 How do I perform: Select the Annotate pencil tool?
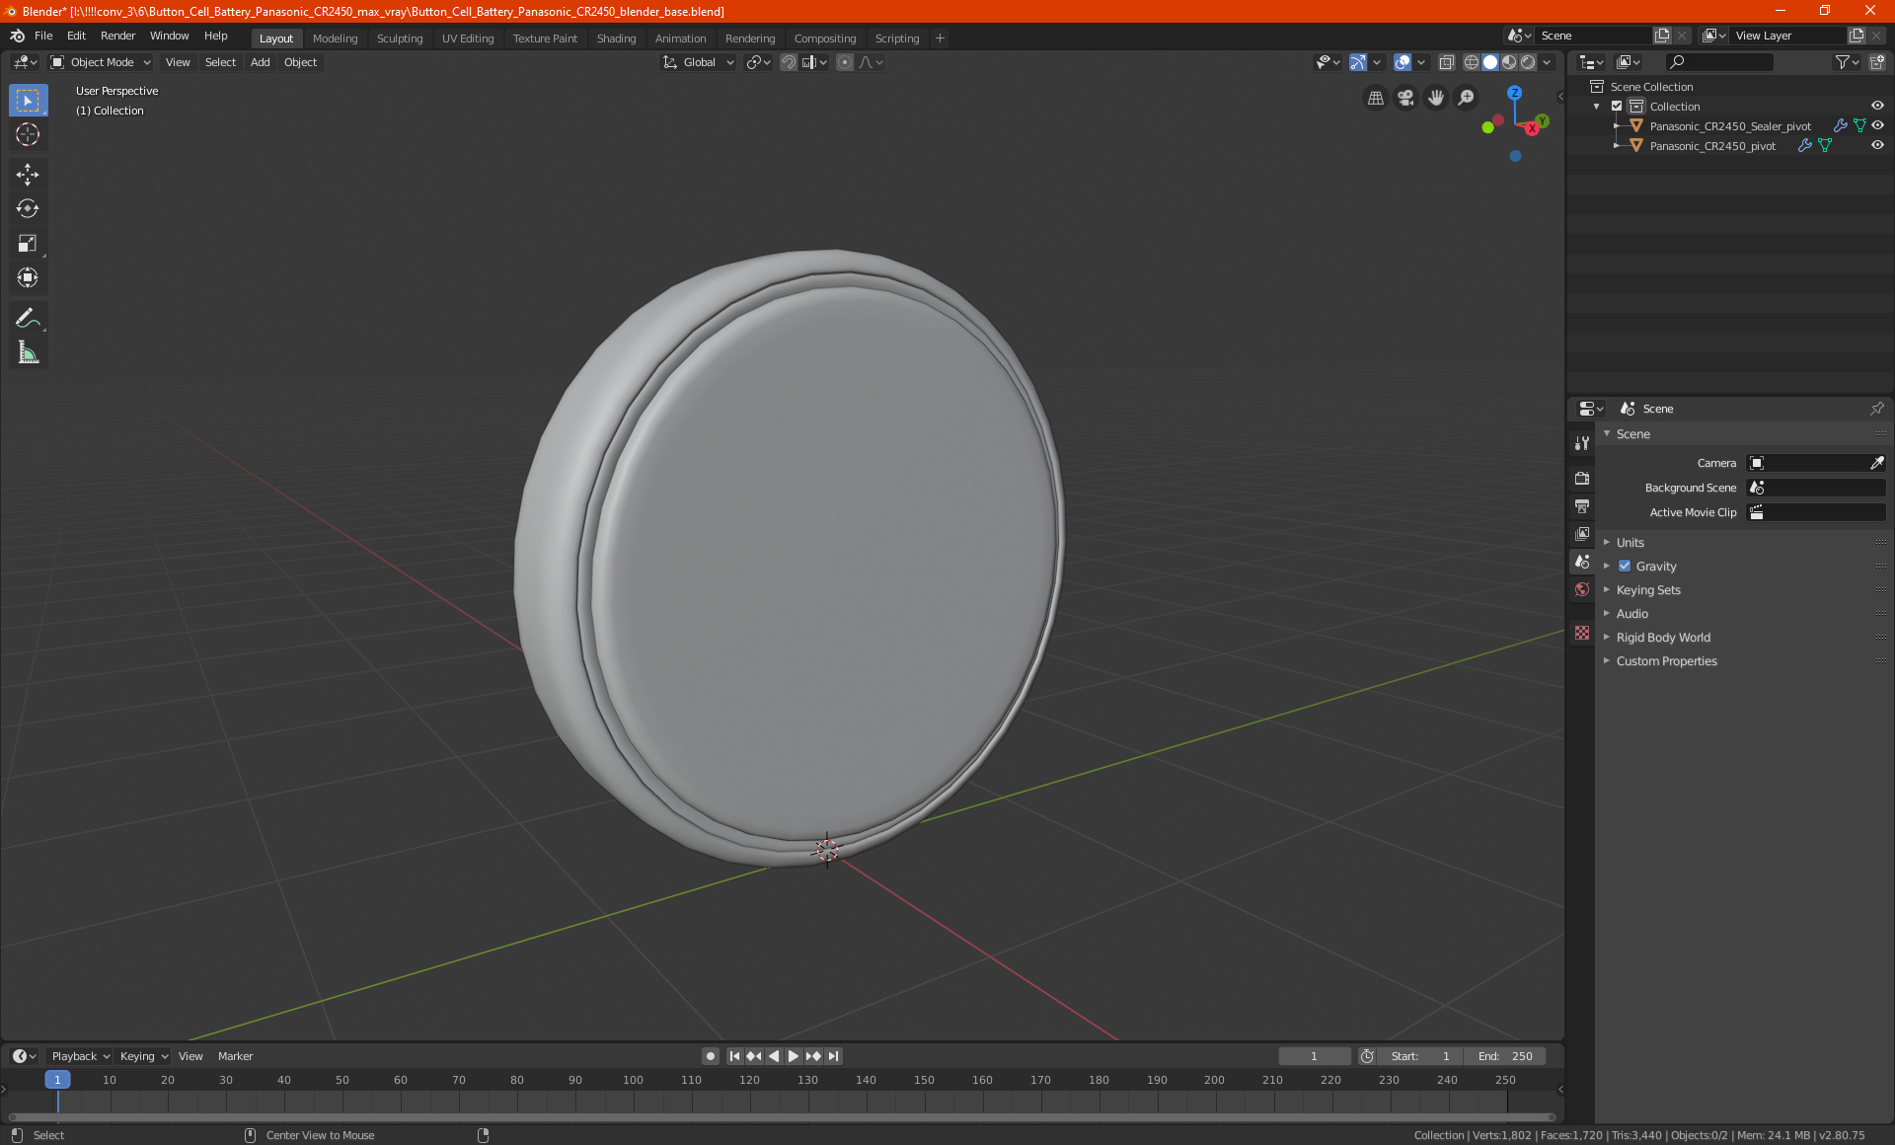coord(28,318)
